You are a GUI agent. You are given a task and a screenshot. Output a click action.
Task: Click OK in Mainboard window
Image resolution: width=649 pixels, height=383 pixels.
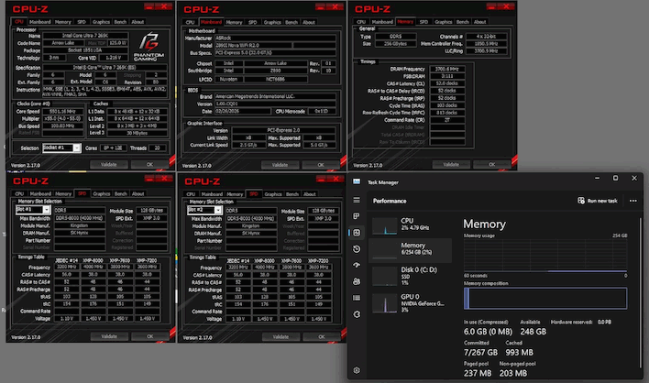pyautogui.click(x=321, y=165)
